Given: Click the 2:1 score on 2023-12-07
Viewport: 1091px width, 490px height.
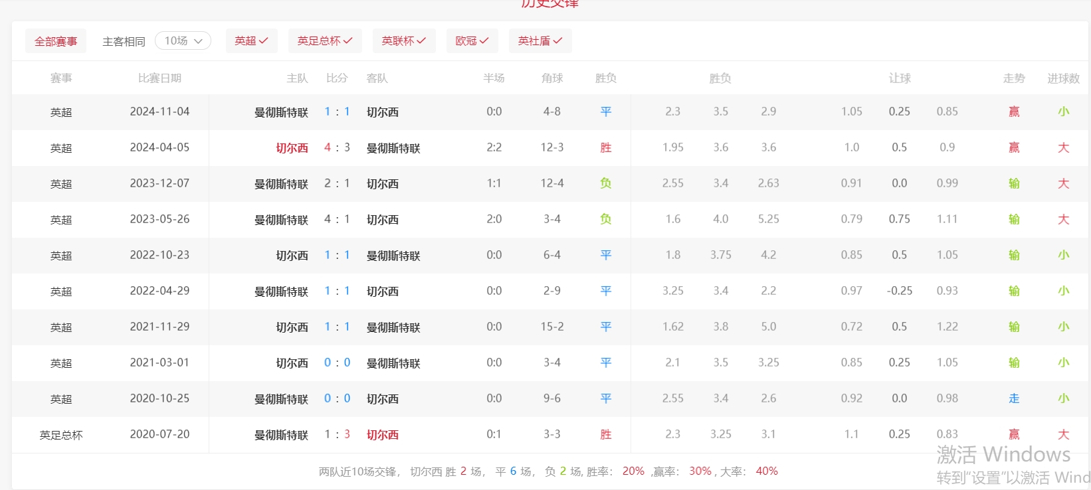Looking at the screenshot, I should click(337, 183).
